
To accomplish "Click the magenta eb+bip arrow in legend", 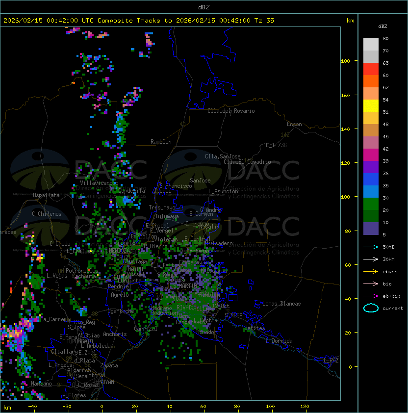I will coord(371,296).
